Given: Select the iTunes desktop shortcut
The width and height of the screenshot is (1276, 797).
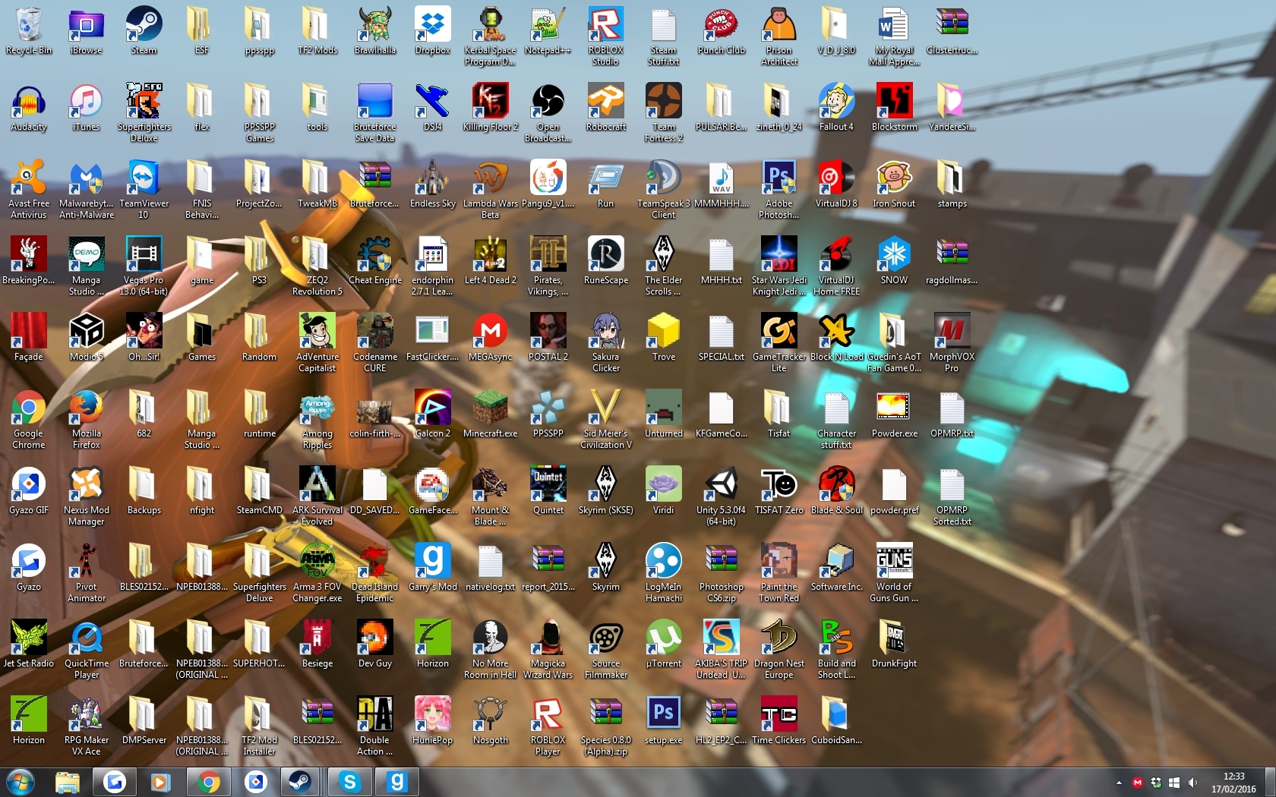Looking at the screenshot, I should pyautogui.click(x=87, y=108).
